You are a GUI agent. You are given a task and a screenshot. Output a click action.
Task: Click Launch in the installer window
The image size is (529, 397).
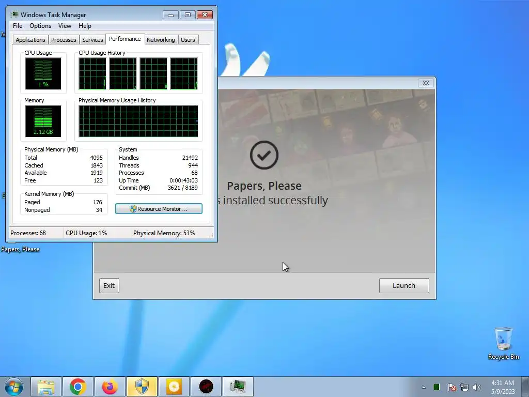[x=404, y=285]
